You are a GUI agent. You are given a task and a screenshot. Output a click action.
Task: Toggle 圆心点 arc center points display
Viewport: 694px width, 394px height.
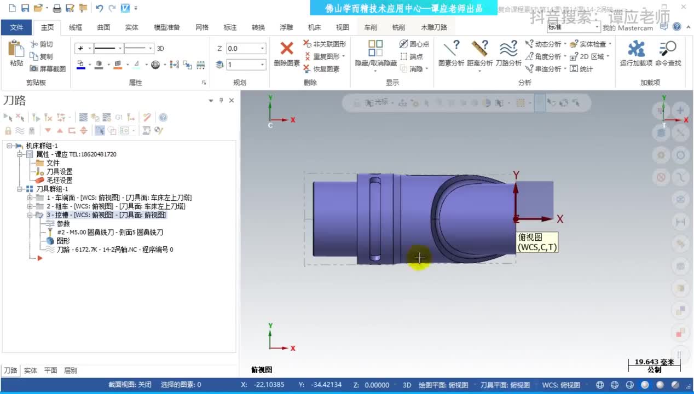pos(414,44)
